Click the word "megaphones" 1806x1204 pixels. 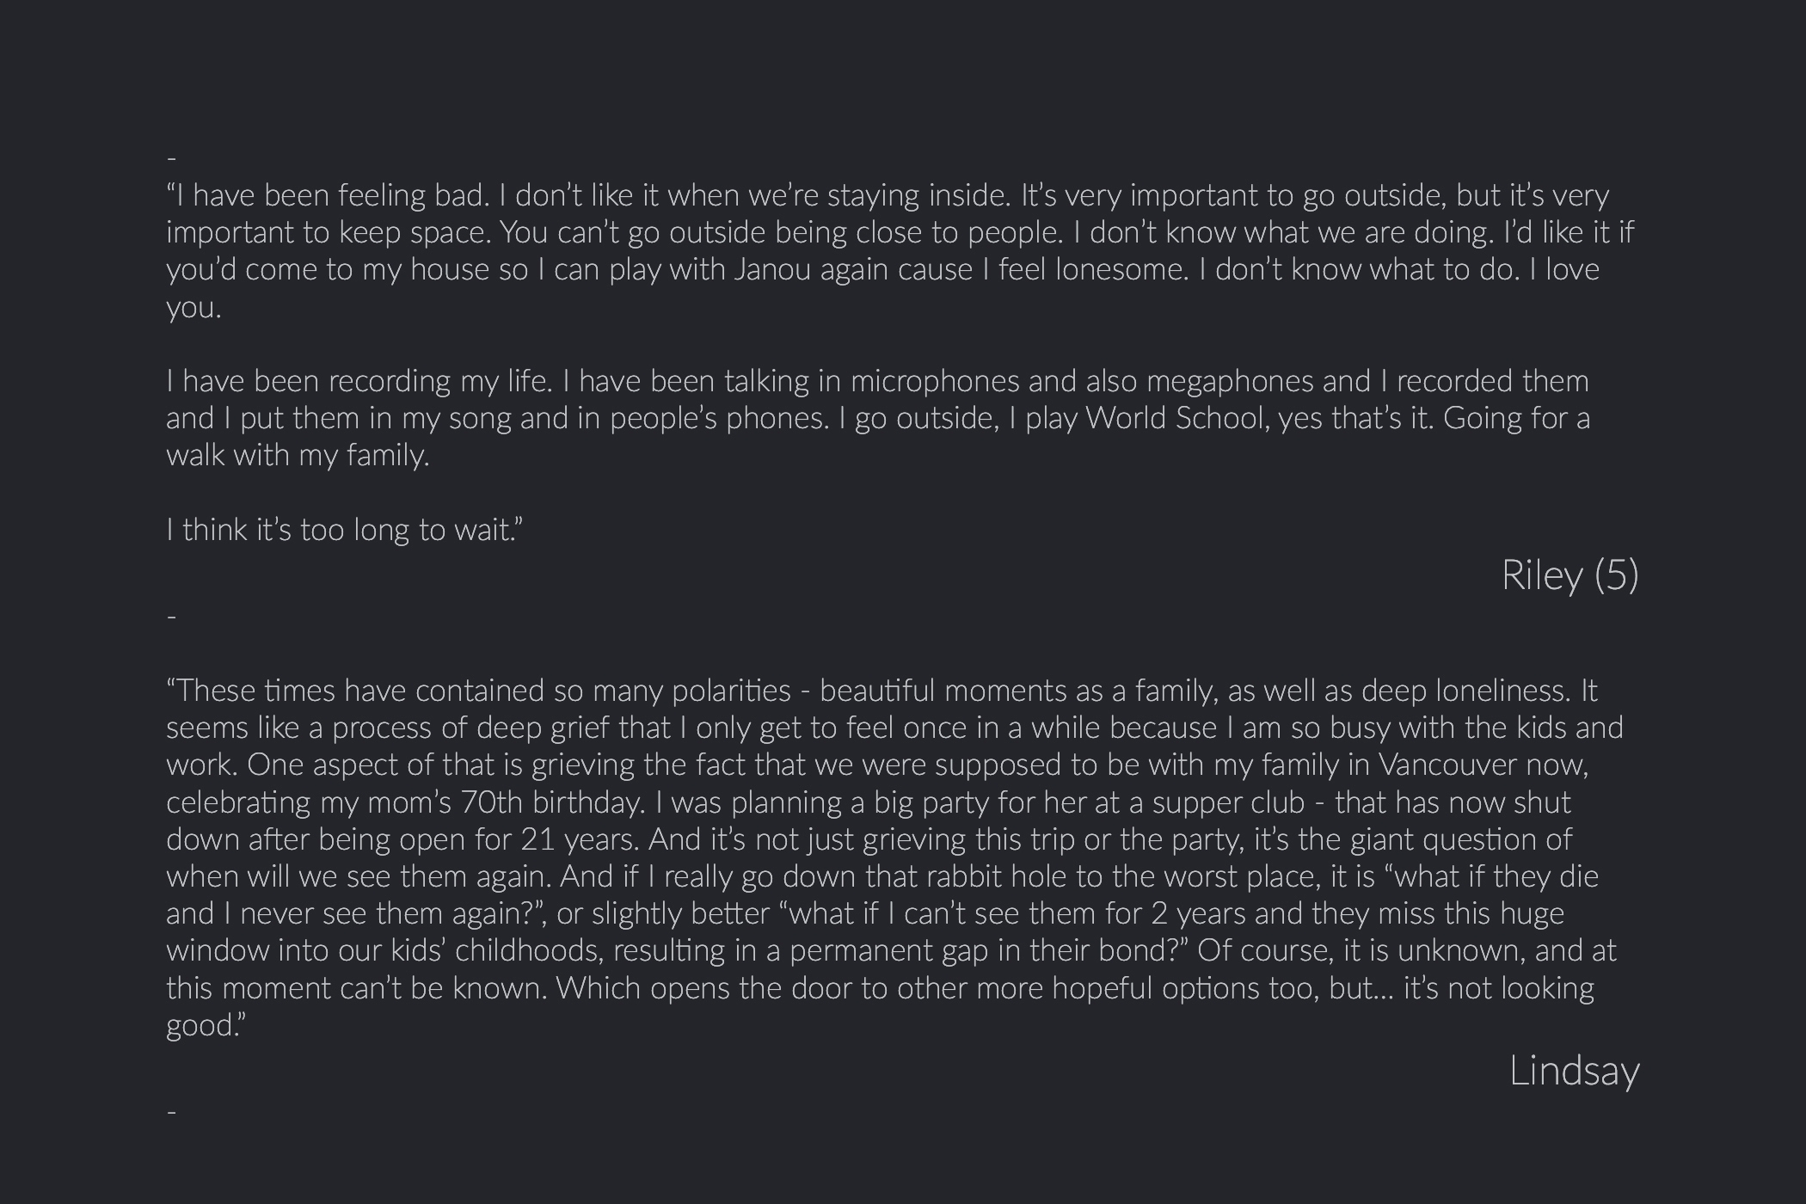click(x=1230, y=381)
